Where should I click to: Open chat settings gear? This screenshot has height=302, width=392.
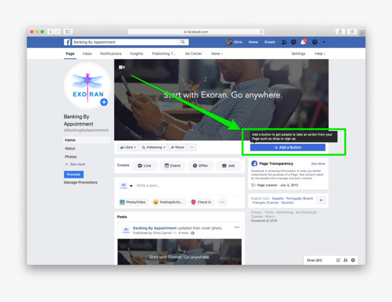click(x=352, y=260)
